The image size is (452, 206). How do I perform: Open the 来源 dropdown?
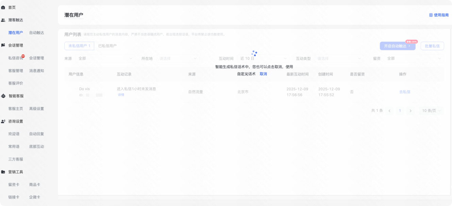pos(105,58)
